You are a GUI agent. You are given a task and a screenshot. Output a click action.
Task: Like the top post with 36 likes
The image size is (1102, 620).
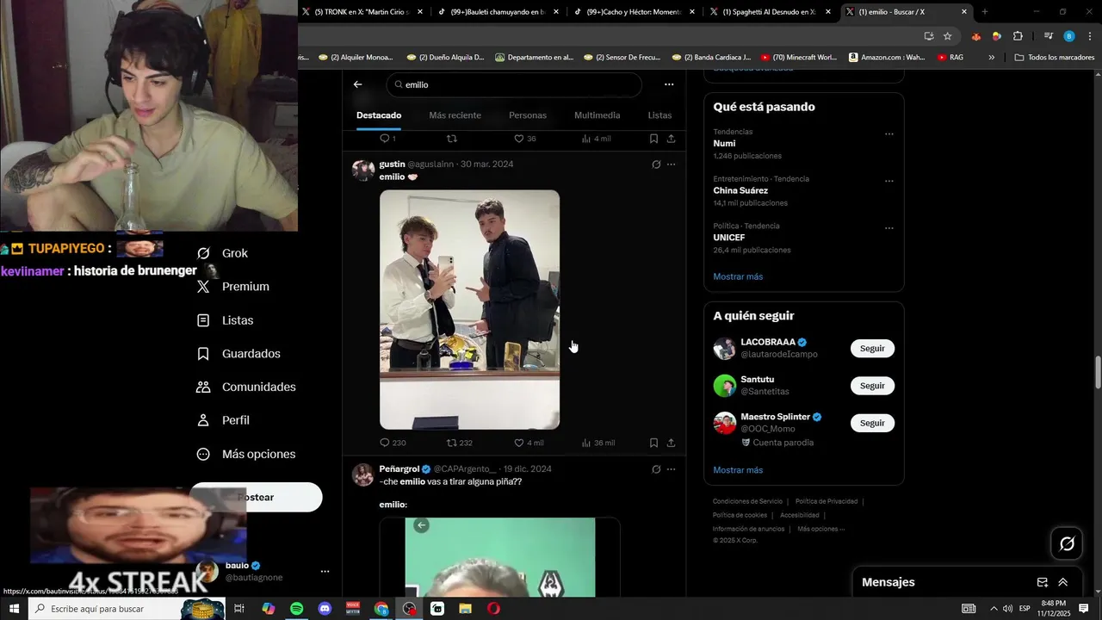click(525, 139)
